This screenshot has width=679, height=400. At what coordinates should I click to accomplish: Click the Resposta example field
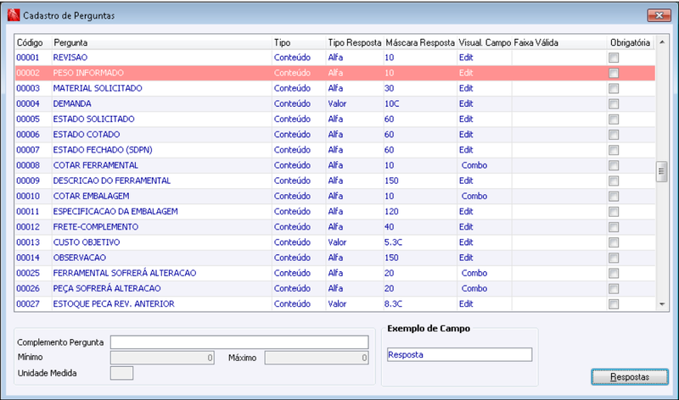click(x=459, y=354)
